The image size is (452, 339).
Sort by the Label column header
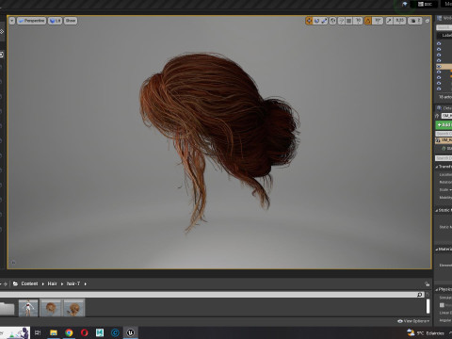point(446,35)
